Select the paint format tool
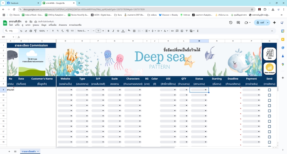 [x=35, y=31]
